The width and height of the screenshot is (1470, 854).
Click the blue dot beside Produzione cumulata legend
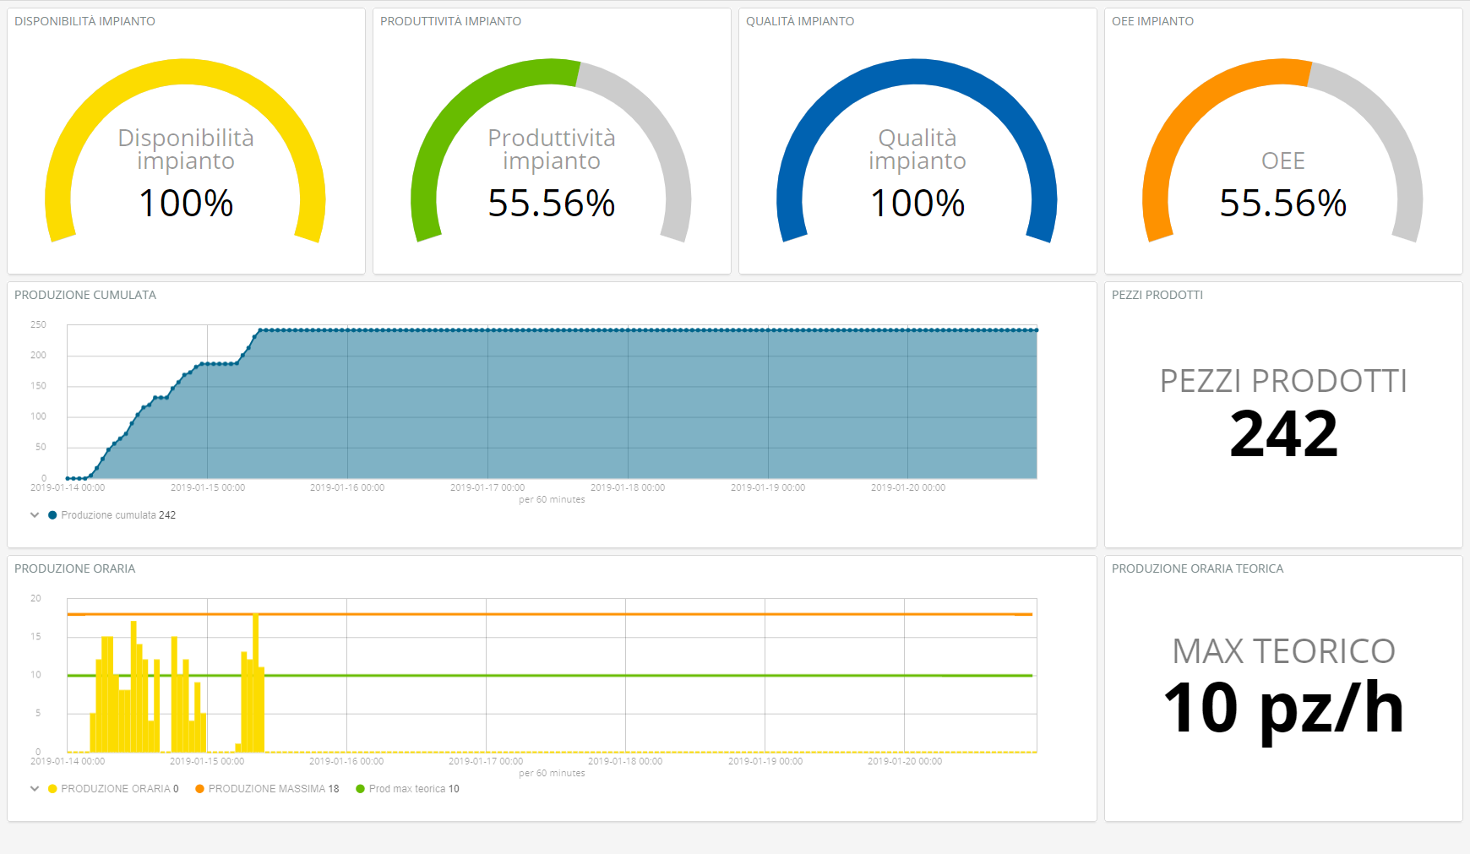[52, 515]
